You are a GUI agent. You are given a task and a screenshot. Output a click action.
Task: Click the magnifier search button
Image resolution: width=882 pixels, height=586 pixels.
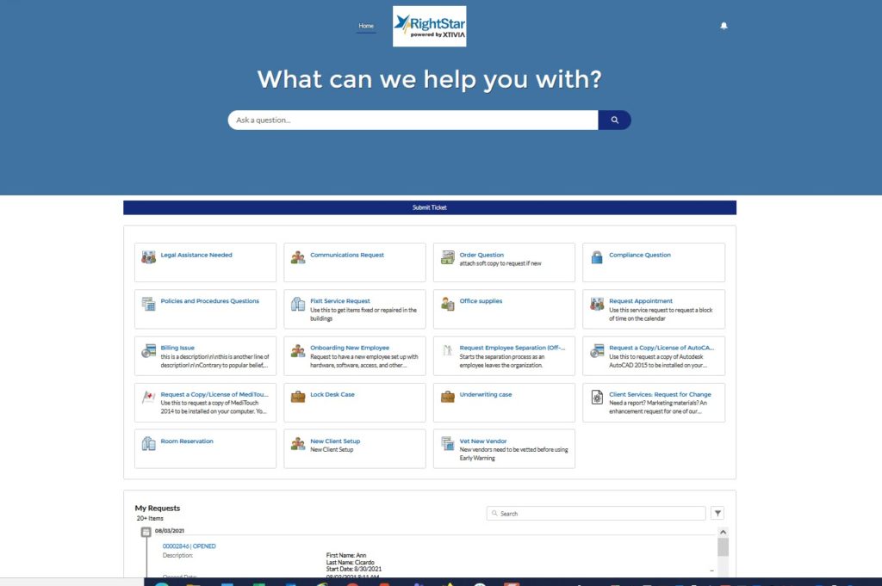[615, 120]
